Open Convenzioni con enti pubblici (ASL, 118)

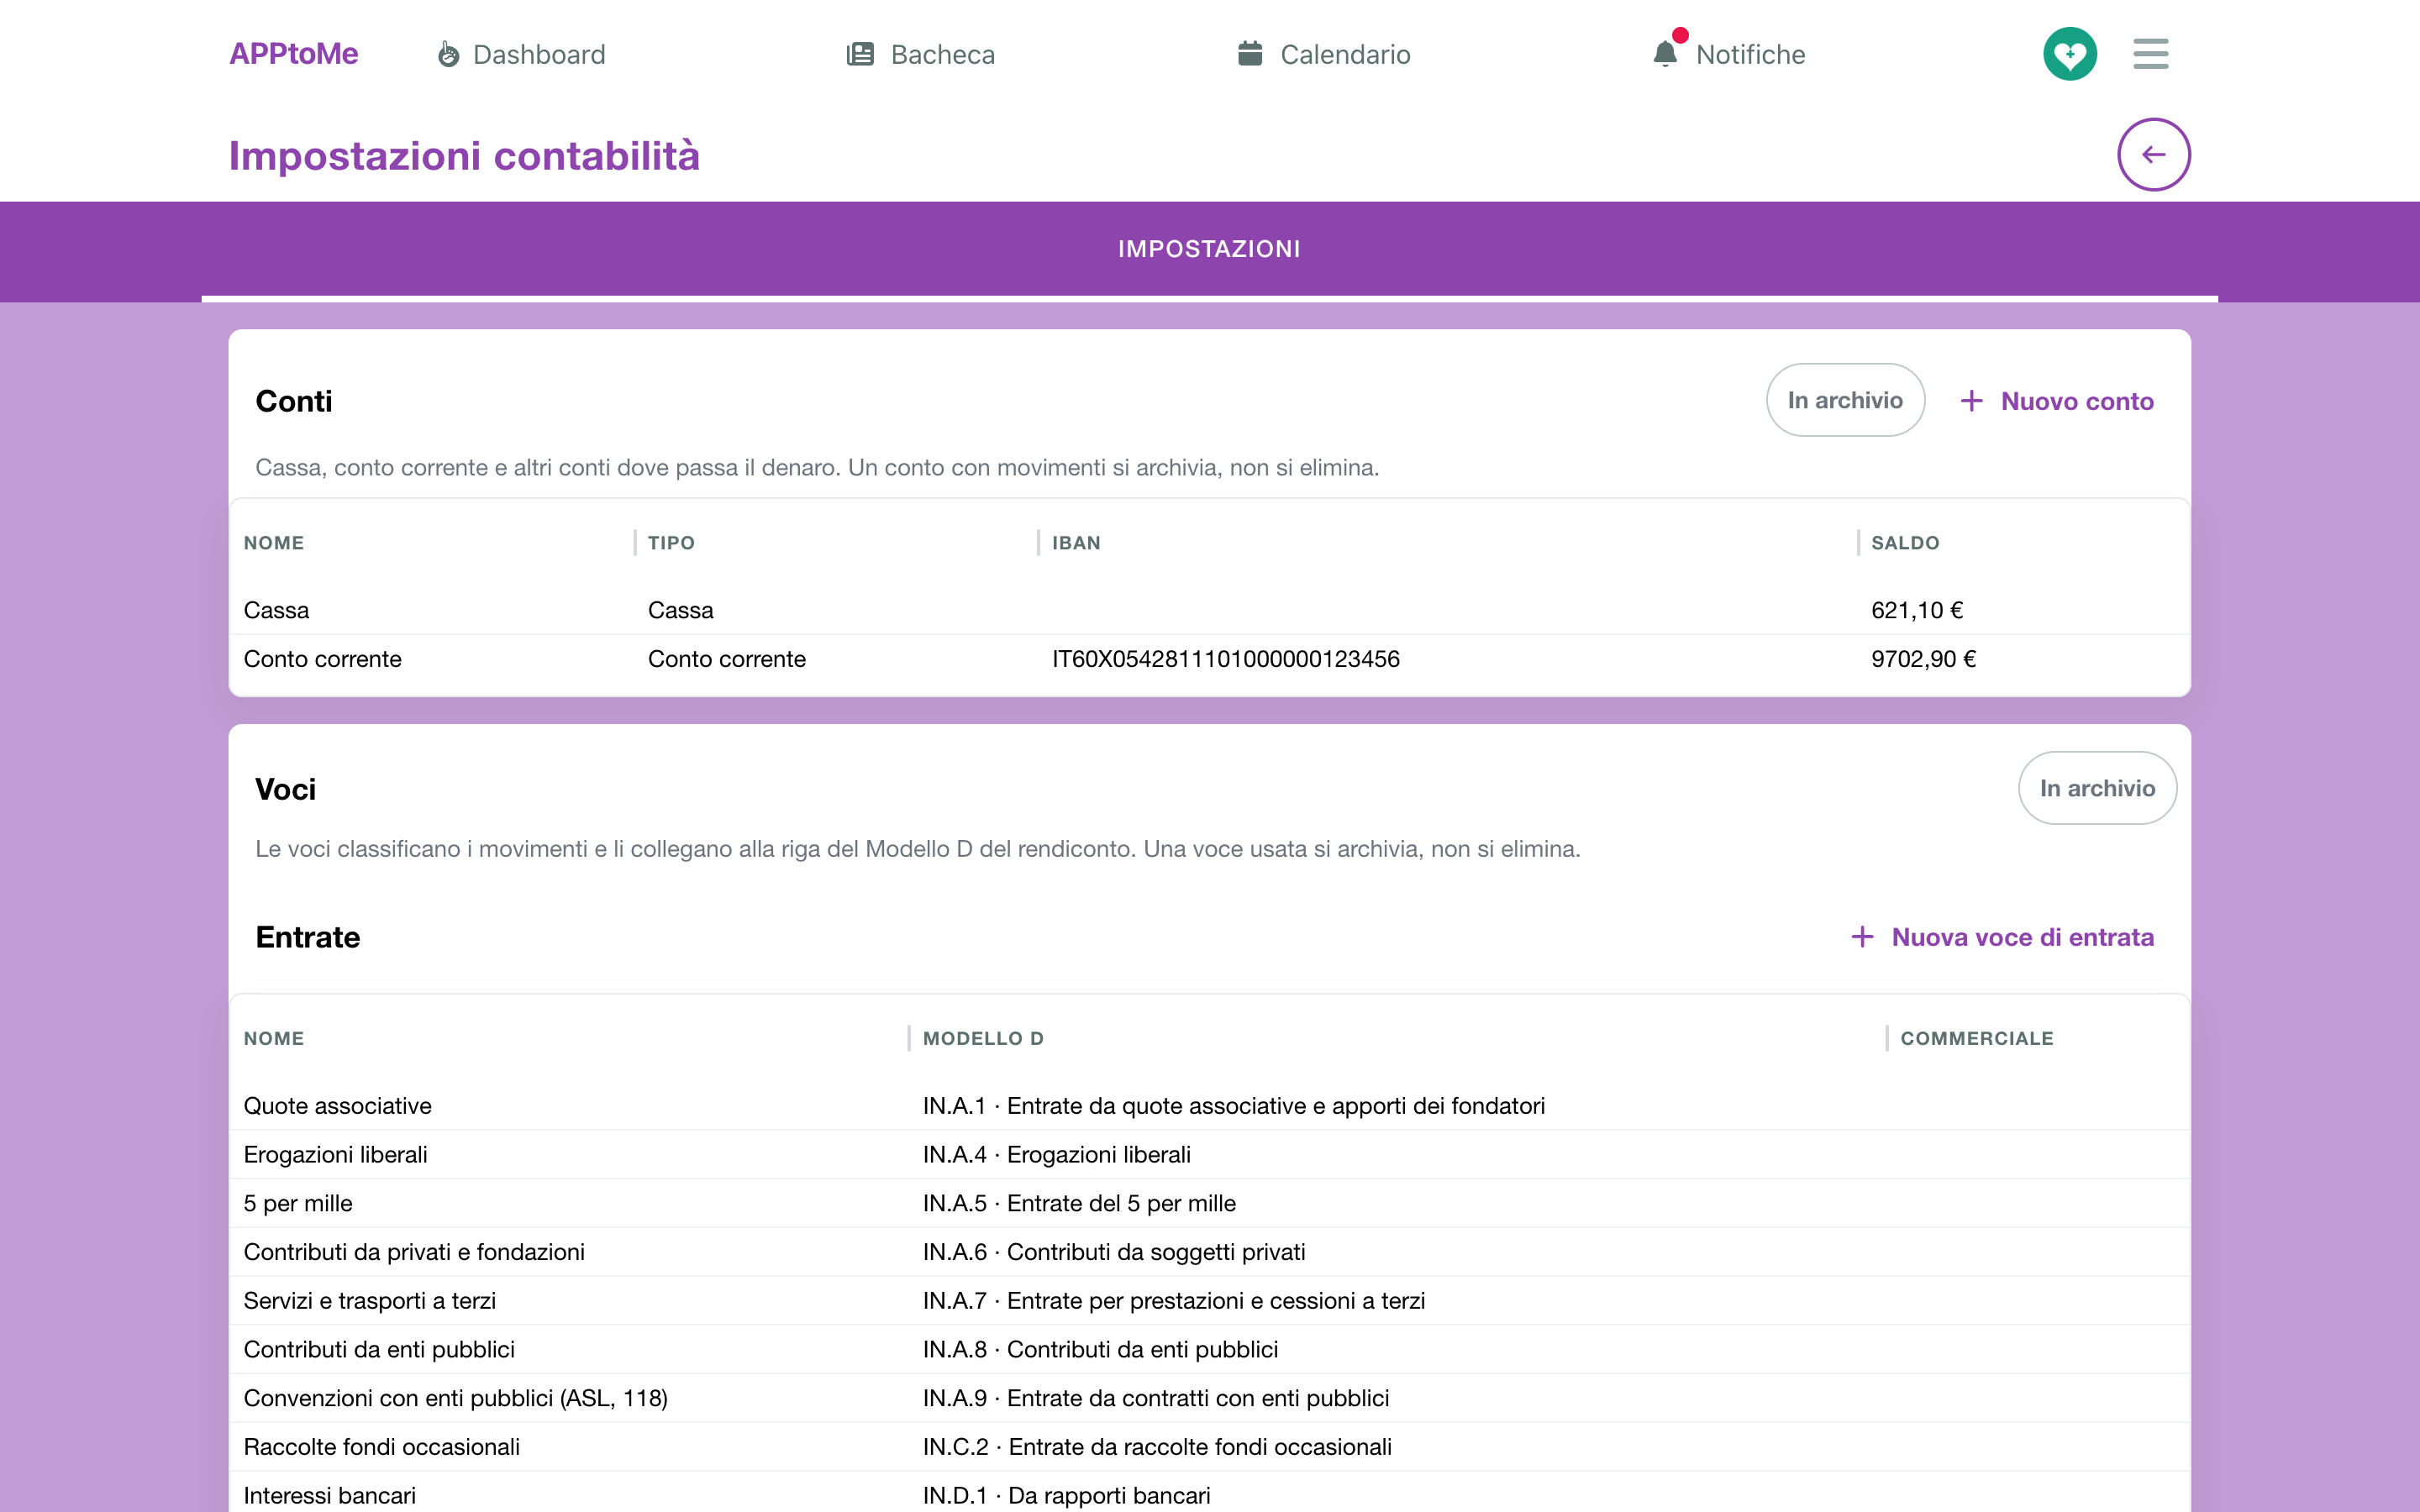coord(456,1398)
